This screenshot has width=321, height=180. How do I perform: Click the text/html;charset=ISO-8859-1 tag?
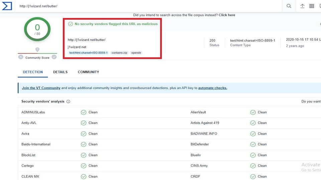coord(88,53)
